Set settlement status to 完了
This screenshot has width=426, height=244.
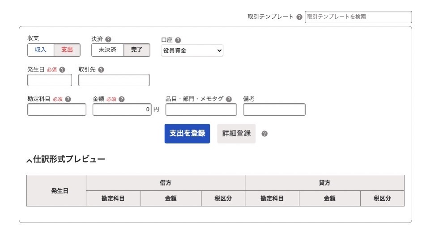(136, 50)
